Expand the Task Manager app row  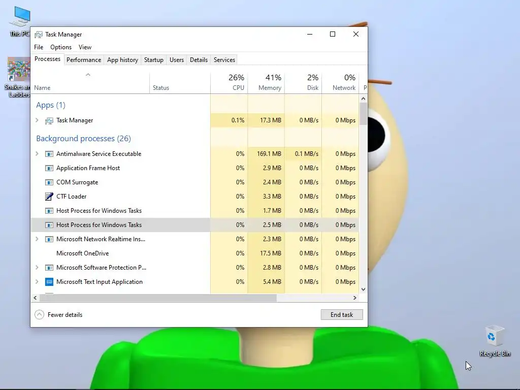tap(37, 120)
